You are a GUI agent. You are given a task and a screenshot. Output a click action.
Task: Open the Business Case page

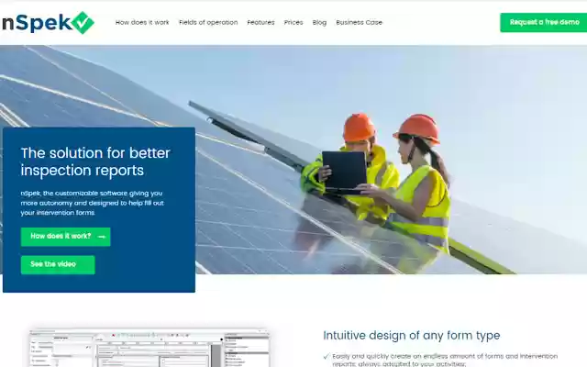tap(359, 22)
